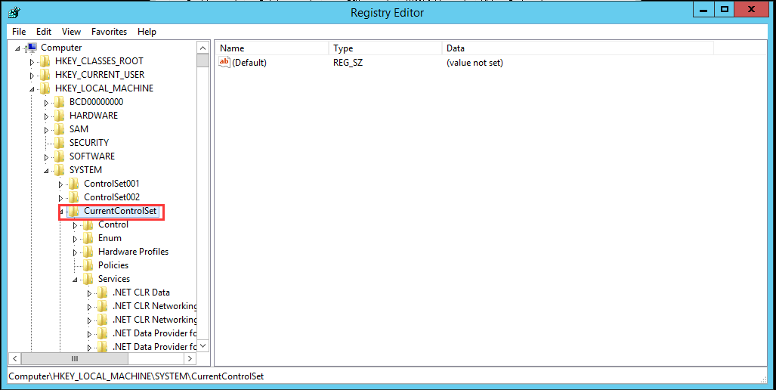The image size is (776, 390).
Task: Open the Favorites menu
Action: (x=109, y=32)
